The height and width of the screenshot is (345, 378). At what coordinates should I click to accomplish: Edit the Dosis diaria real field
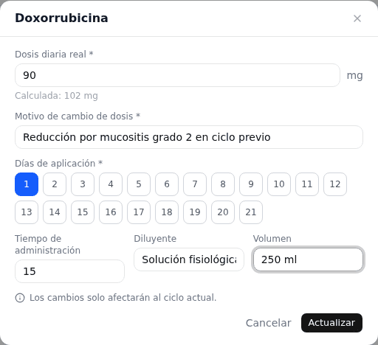point(177,75)
